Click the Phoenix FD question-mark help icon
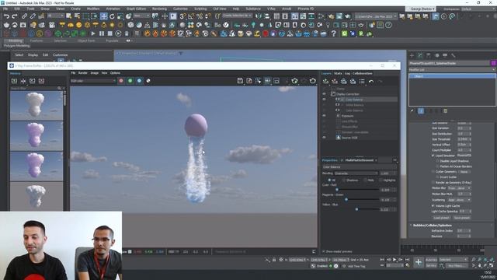497x280 pixels. [333, 33]
